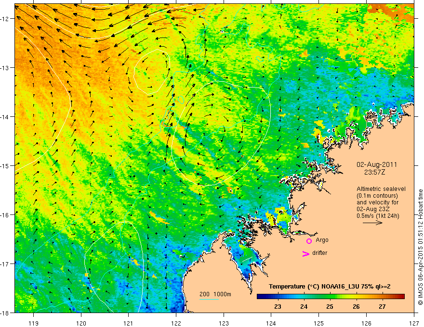Click the -14 latitude axis label
The height and width of the screenshot is (327, 424).
(5, 117)
